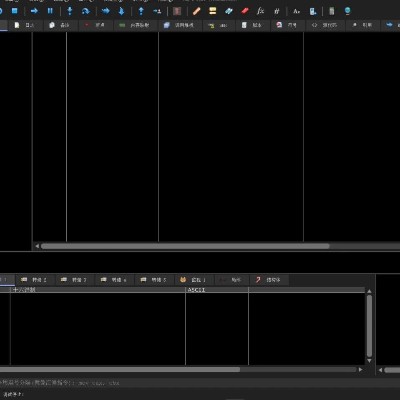Click dump panel scroll up arrow

coord(370,291)
